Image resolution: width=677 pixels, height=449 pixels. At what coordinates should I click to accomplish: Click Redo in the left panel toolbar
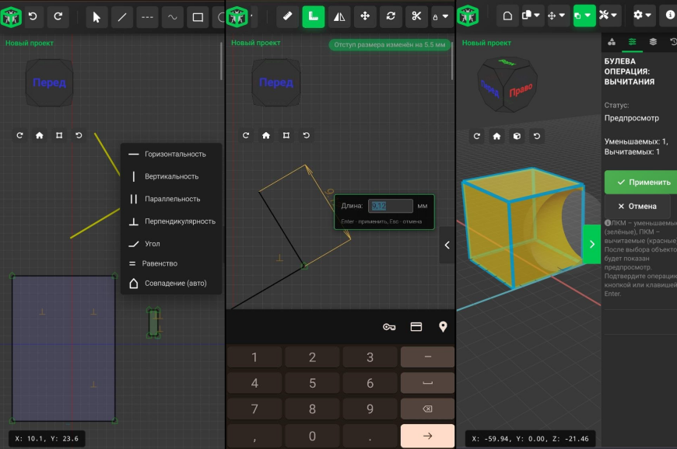tap(58, 17)
